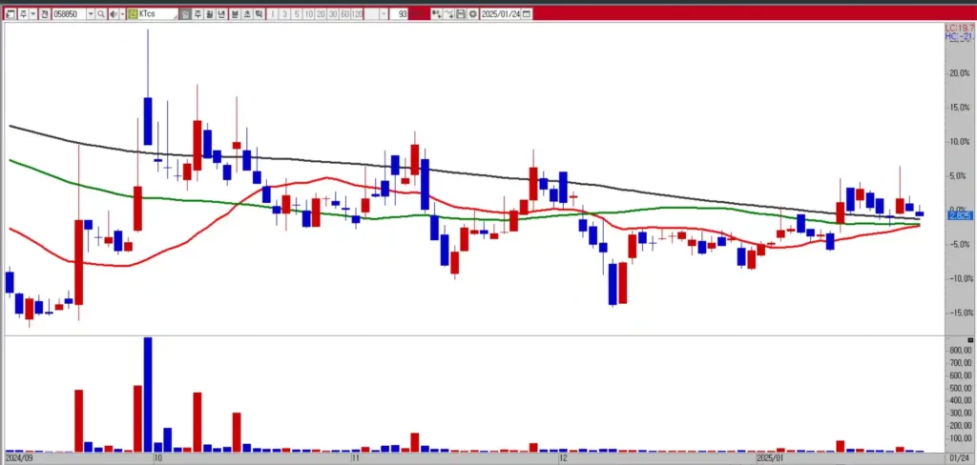977x465 pixels.
Task: Click the floppy disk save icon
Action: click(461, 14)
